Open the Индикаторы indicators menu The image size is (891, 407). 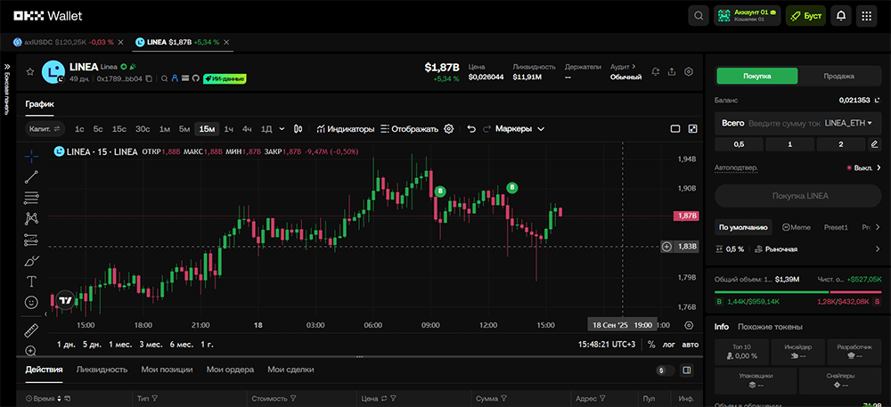[345, 129]
